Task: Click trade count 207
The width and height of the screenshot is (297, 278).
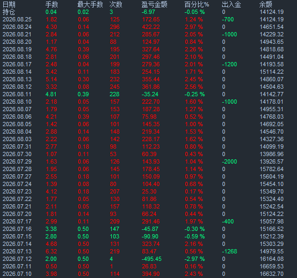Action: pyautogui.click(x=115, y=191)
